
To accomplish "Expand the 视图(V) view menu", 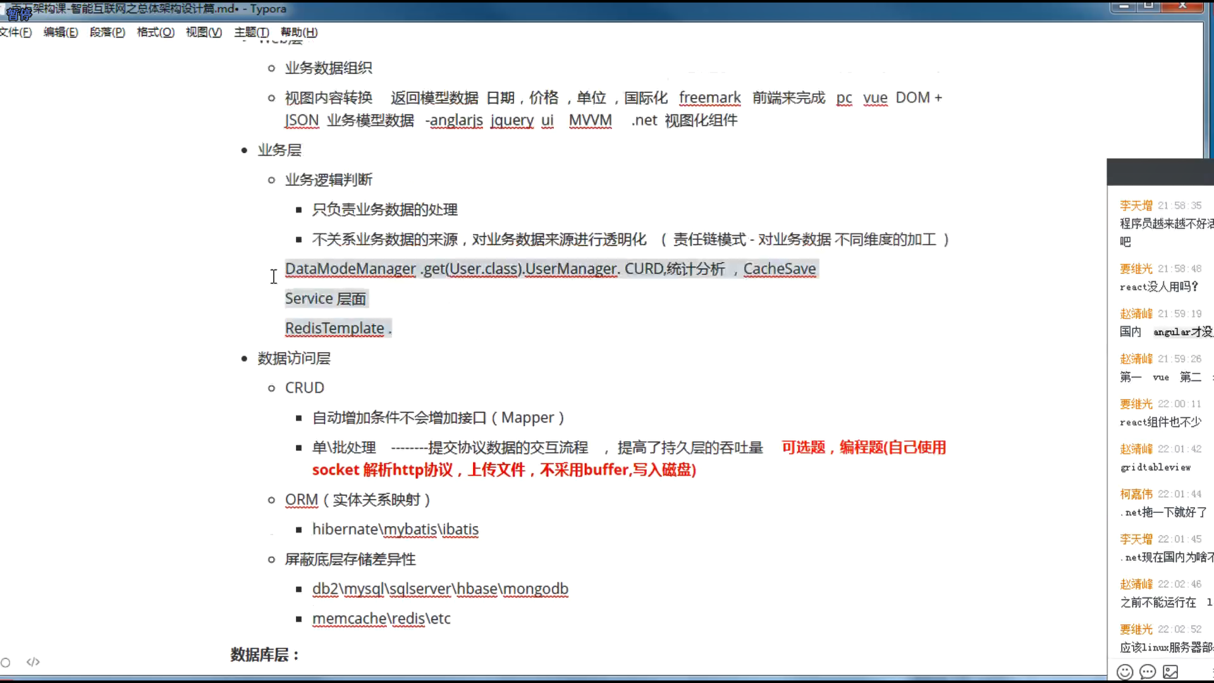I will (204, 32).
